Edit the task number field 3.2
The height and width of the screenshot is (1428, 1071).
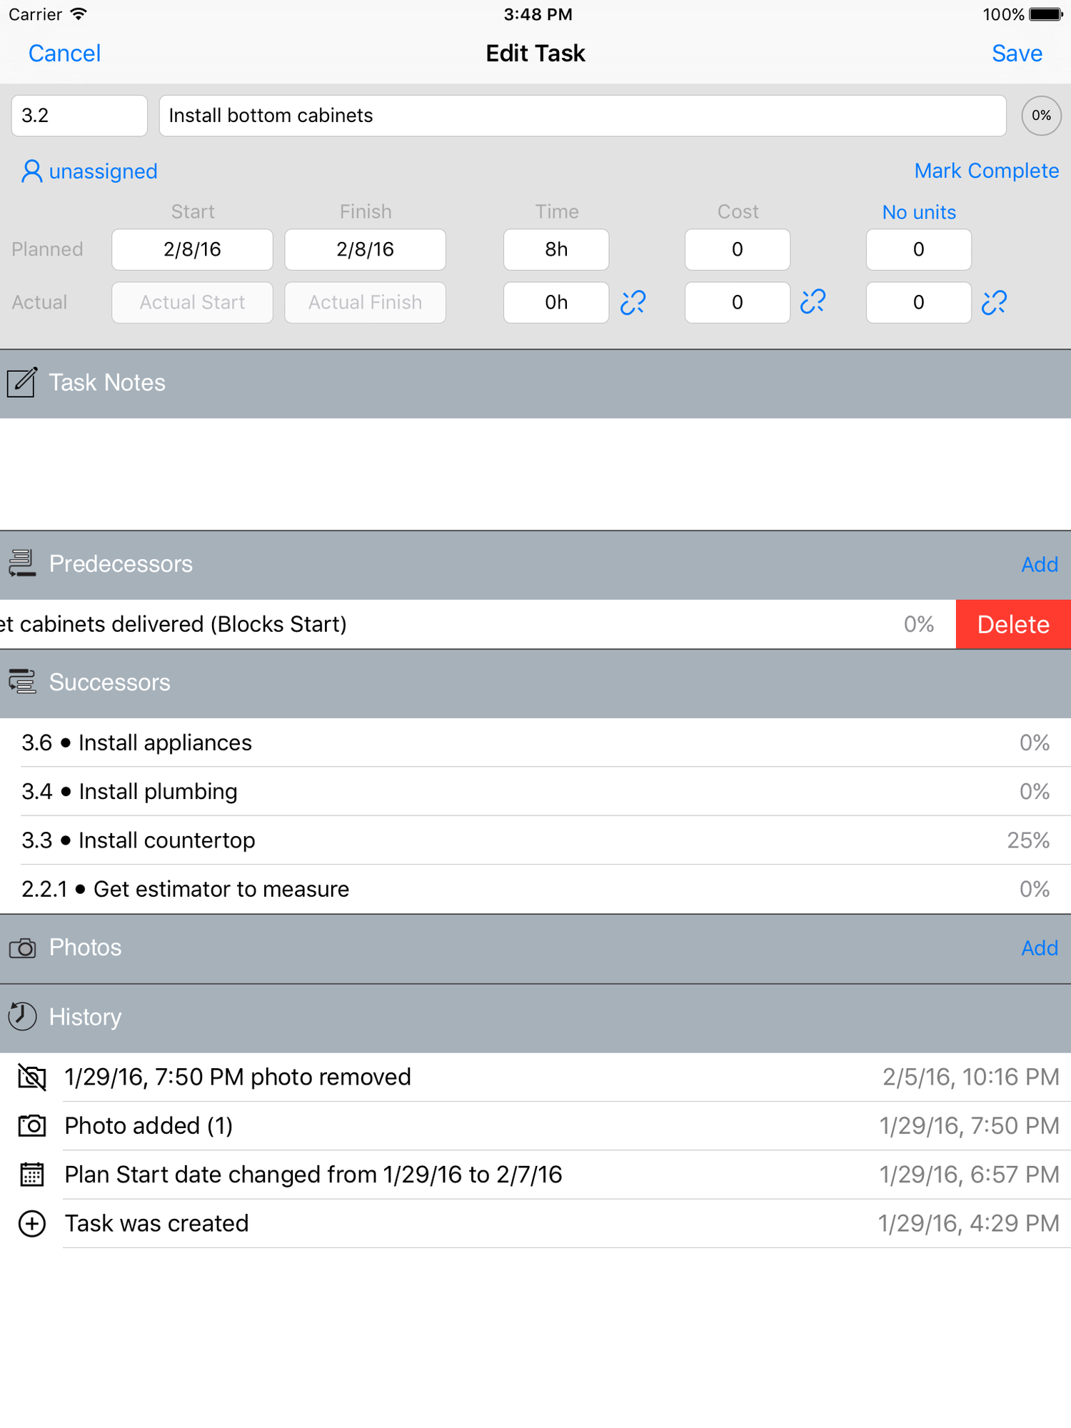tap(79, 116)
